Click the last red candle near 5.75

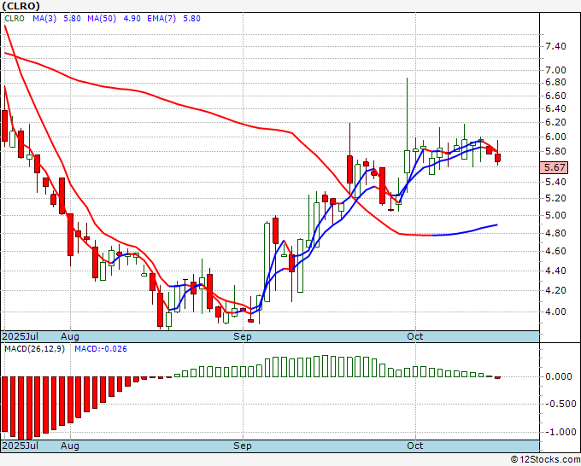click(497, 158)
